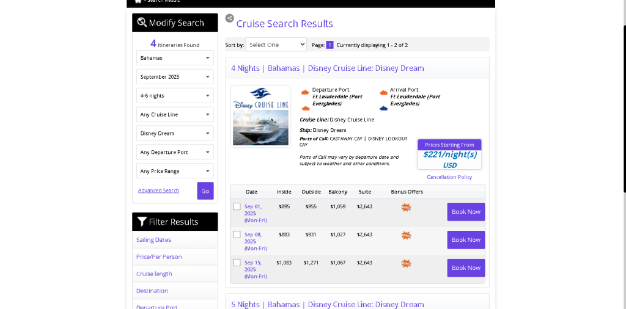
Task: Click the orange ship icon by Arrival Port
Action: coord(383,92)
